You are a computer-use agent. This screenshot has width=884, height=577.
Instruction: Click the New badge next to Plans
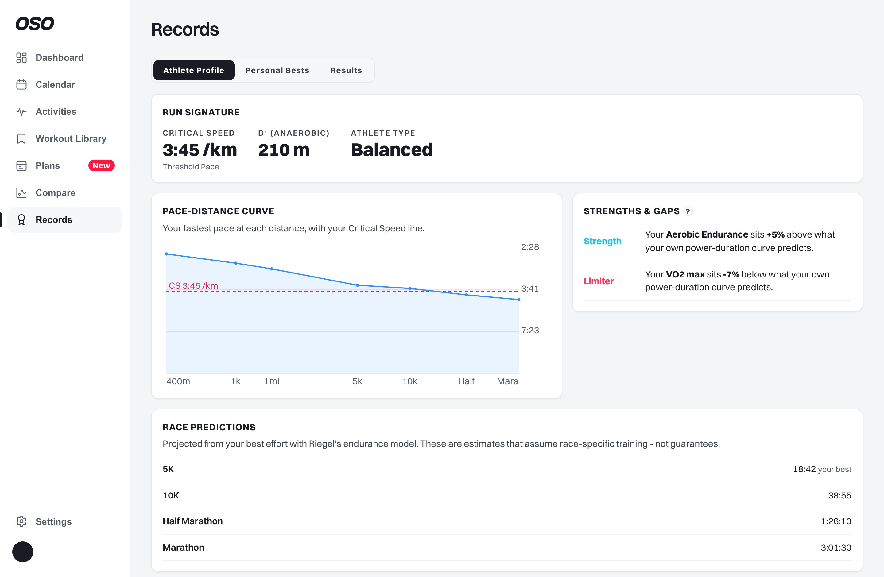point(101,166)
